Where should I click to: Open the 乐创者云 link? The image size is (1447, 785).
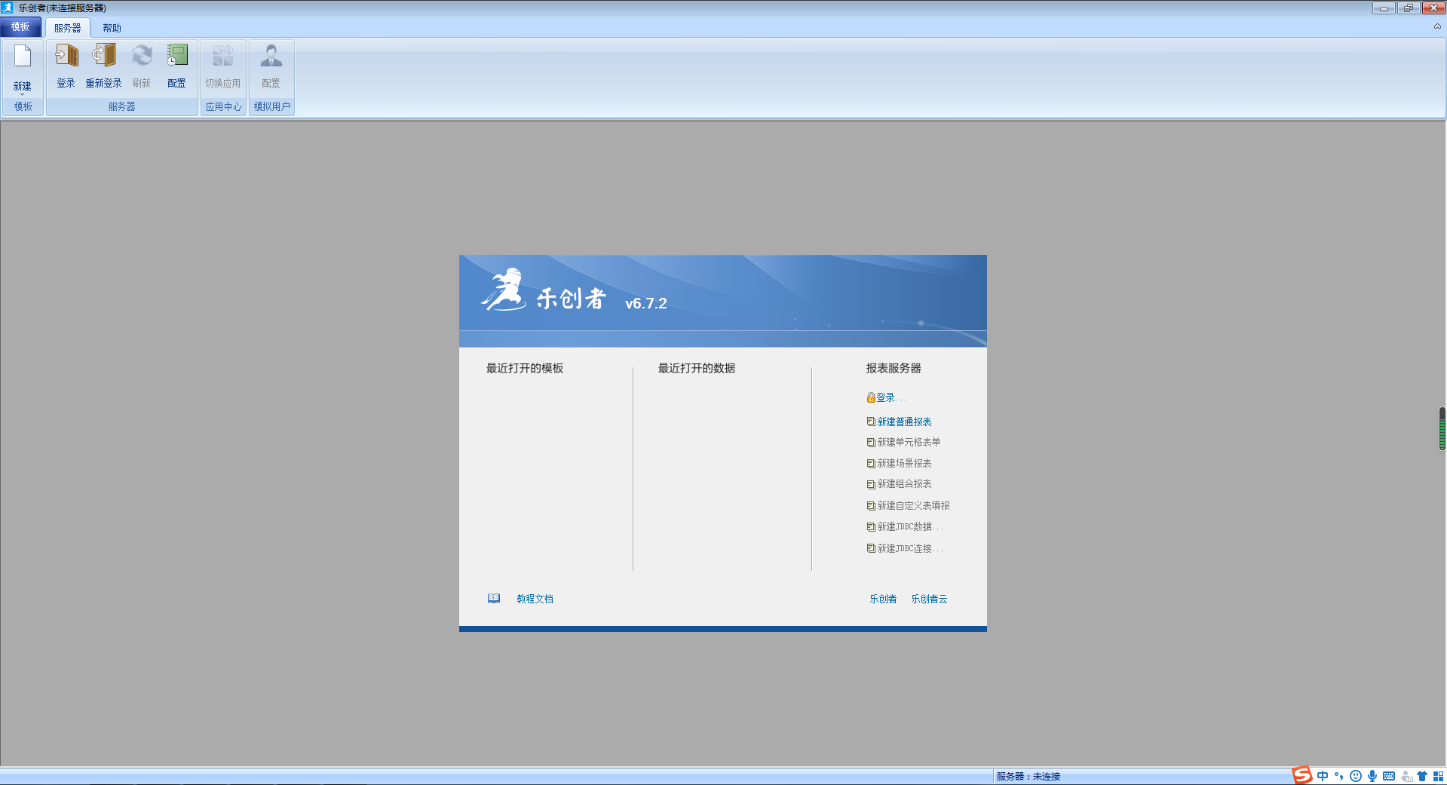929,599
